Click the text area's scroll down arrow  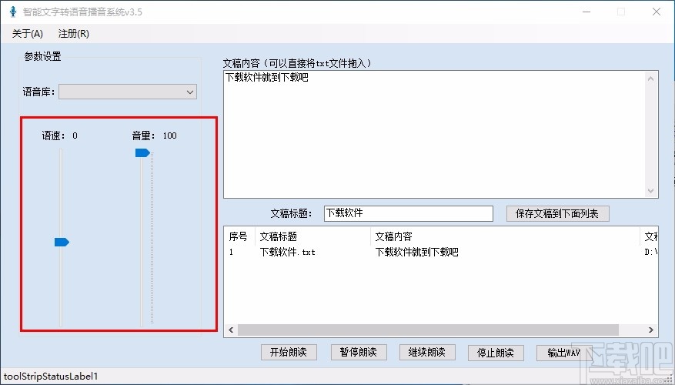point(650,191)
